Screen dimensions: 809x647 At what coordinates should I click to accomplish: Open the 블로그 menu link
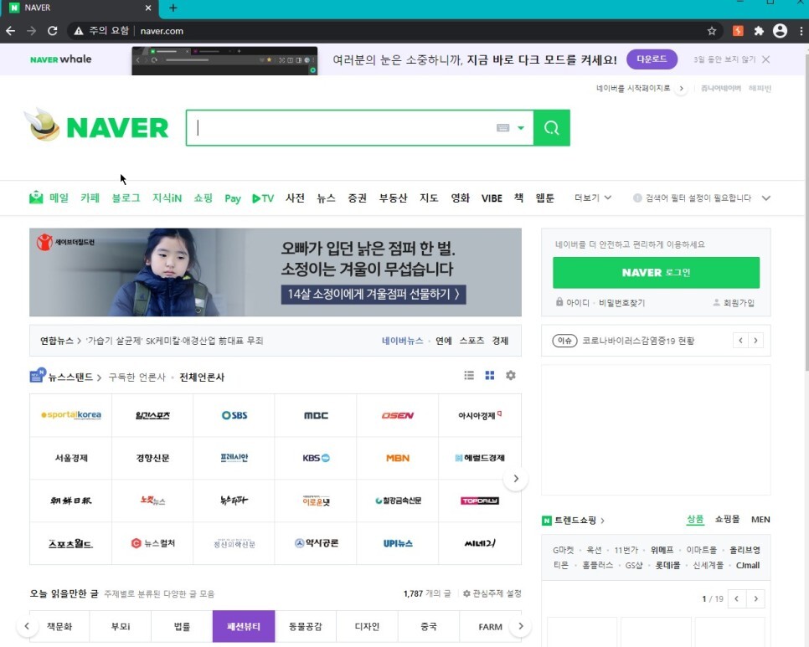point(126,198)
